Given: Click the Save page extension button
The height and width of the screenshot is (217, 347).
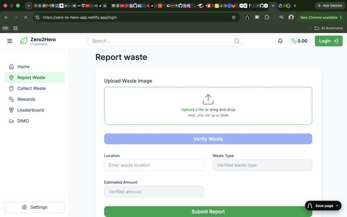Looking at the screenshot, I should pos(323,206).
